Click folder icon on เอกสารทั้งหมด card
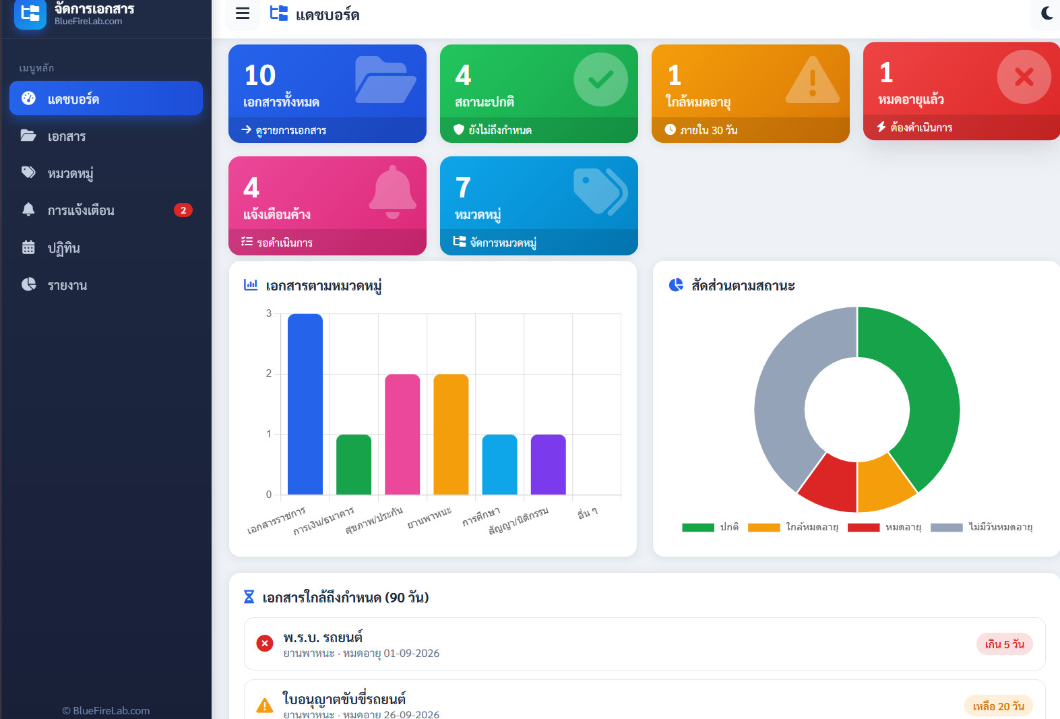Image resolution: width=1060 pixels, height=719 pixels. pos(385,80)
